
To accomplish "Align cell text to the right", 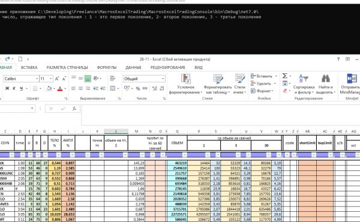I will point(88,88).
